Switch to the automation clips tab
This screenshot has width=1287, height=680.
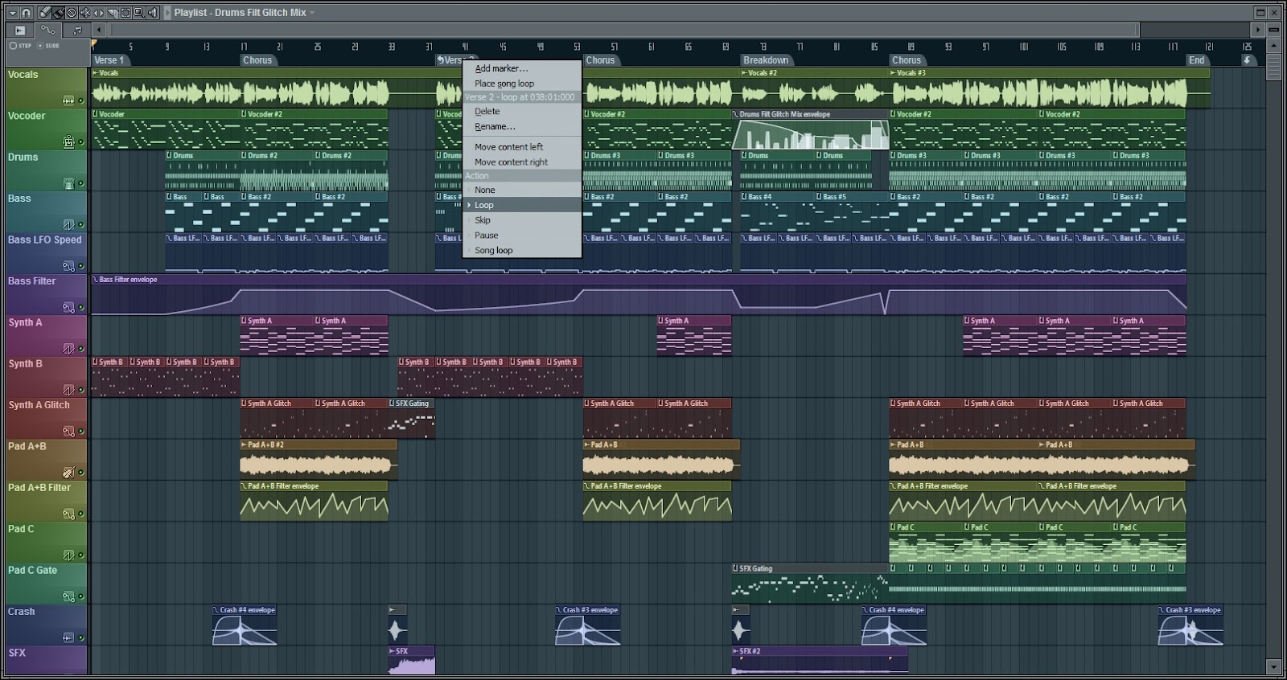pyautogui.click(x=47, y=31)
